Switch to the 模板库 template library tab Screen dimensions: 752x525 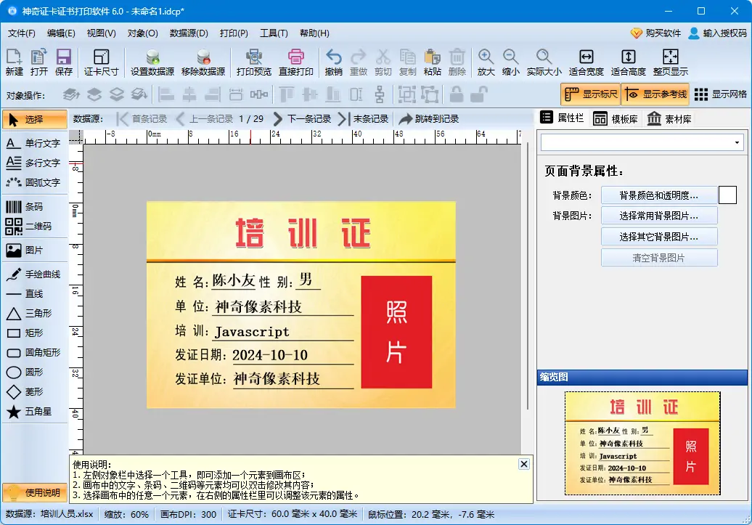coord(619,118)
